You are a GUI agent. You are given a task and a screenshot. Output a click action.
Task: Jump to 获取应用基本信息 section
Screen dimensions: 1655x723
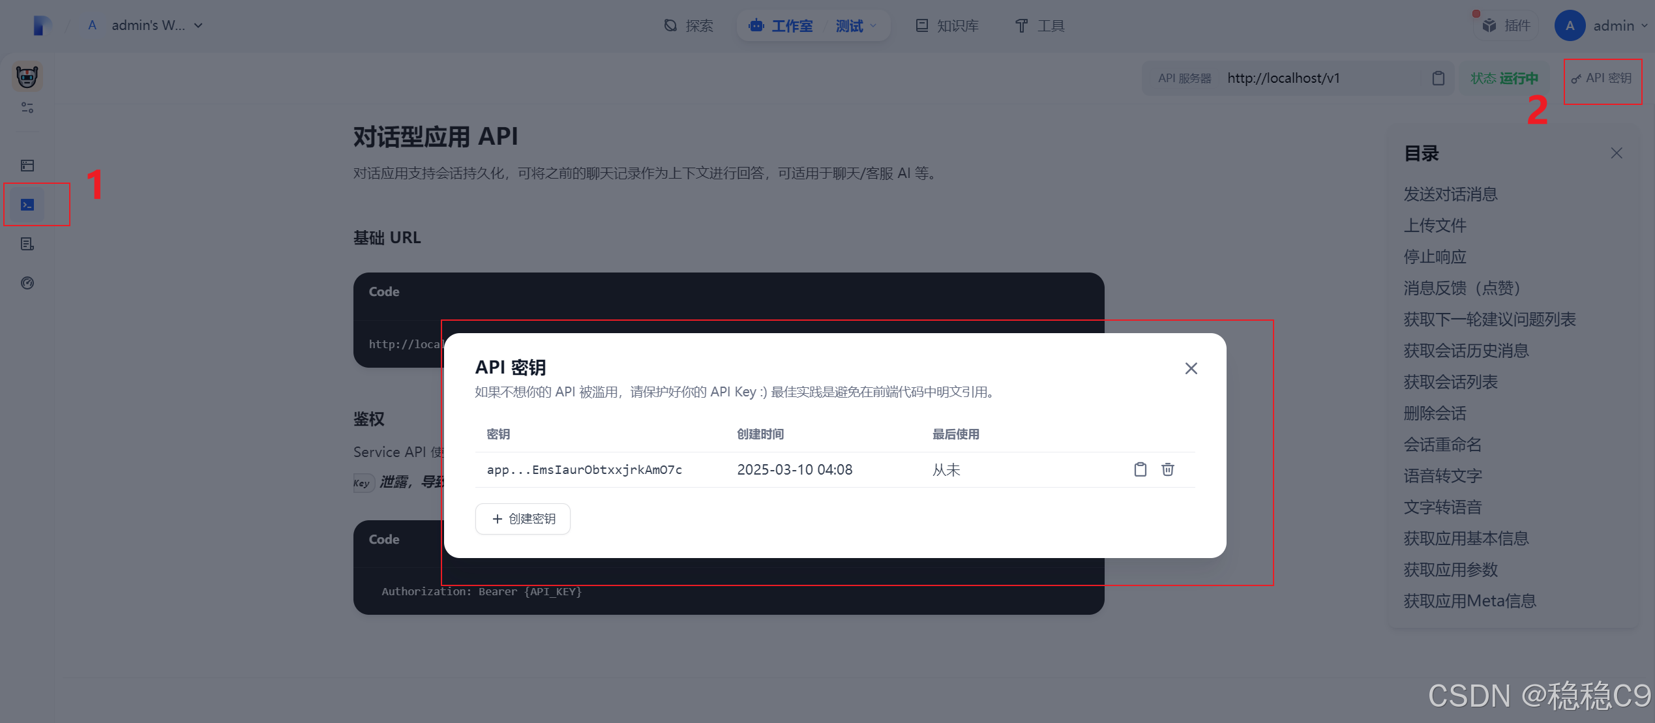[1466, 539]
